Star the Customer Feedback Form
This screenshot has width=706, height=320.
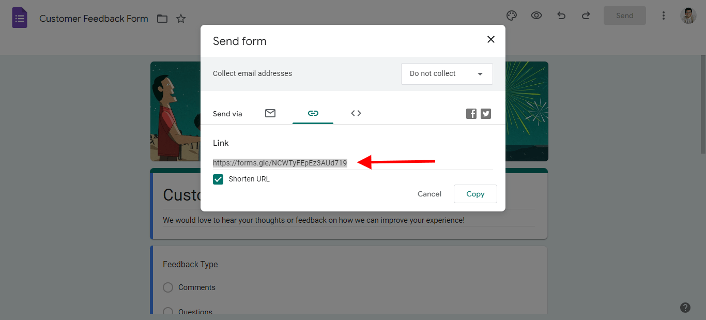point(181,18)
